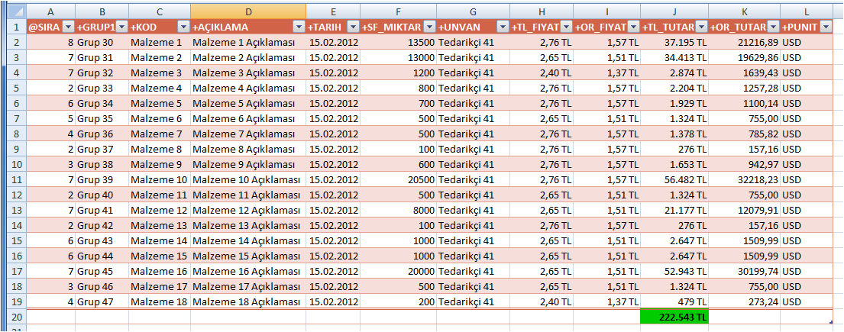
Task: Click the select-all corner of the sheet
Action: pos(13,11)
